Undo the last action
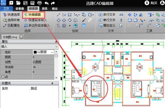165x108 pixels. click(46, 3)
